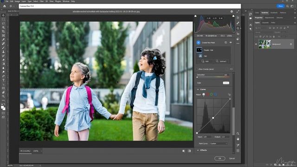Open Properties panel group flyout menu

[295, 18]
